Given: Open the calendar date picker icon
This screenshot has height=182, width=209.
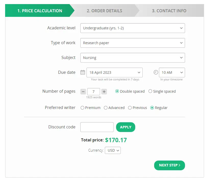Looking at the screenshot, I should (82, 72).
